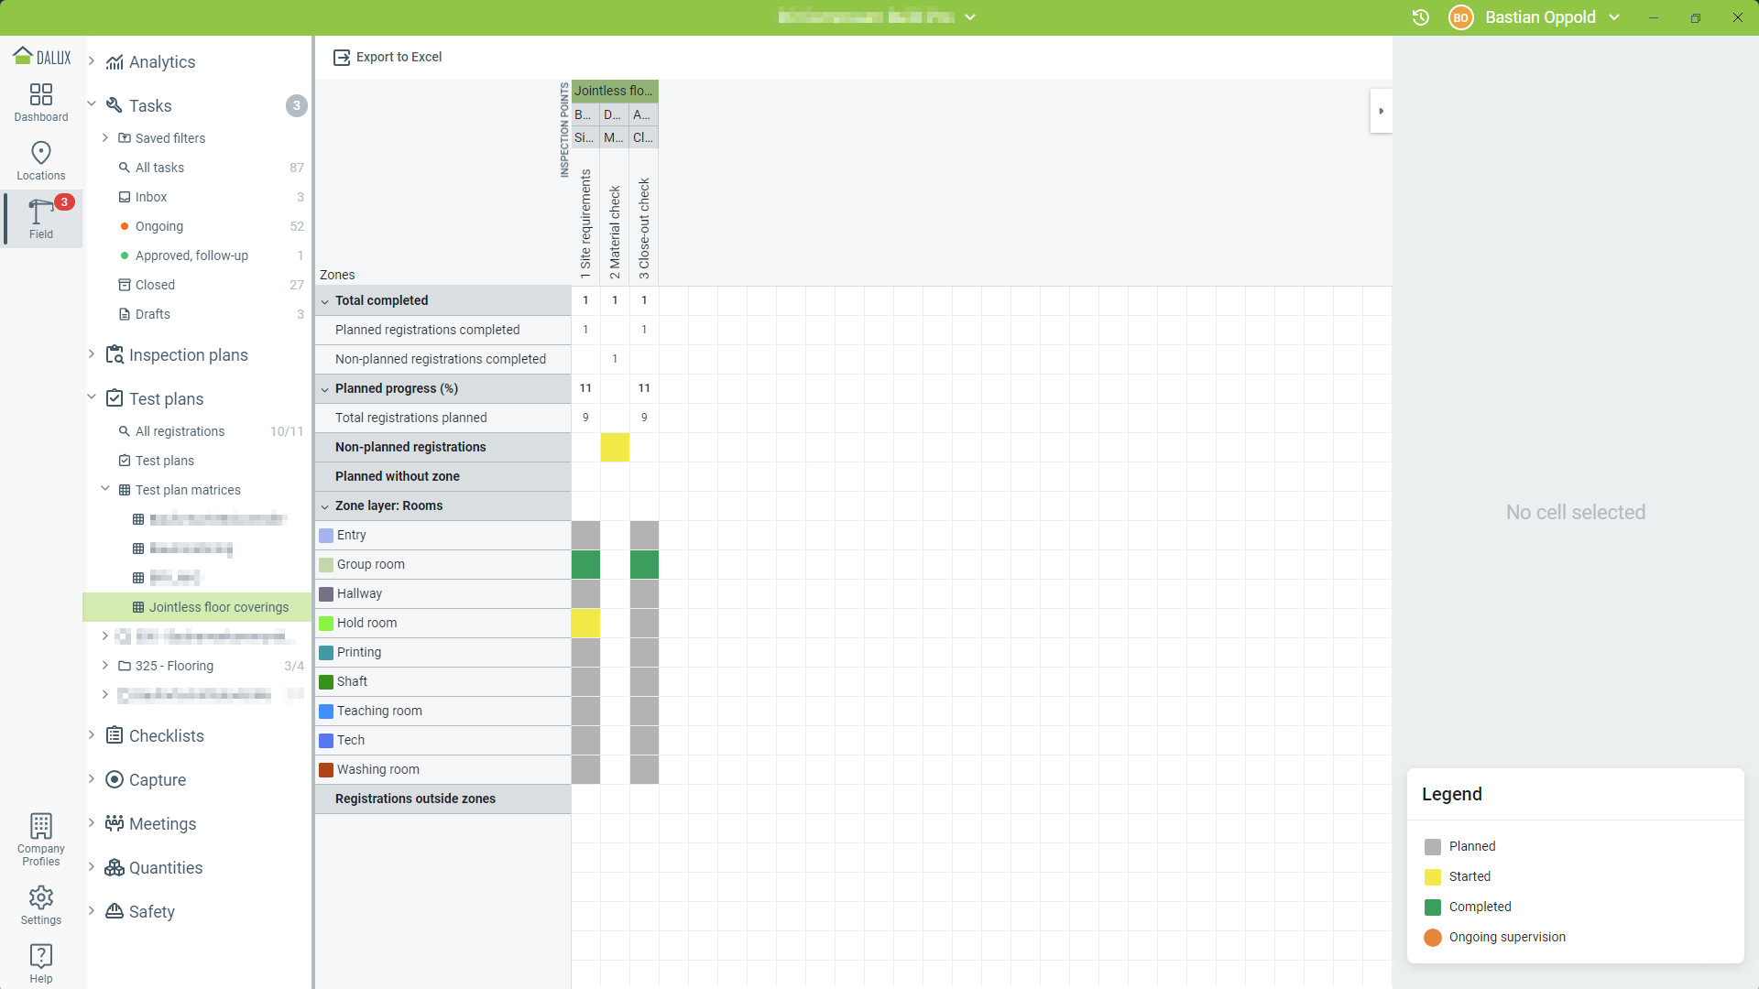
Task: Open the Inbox task list
Action: (x=151, y=197)
